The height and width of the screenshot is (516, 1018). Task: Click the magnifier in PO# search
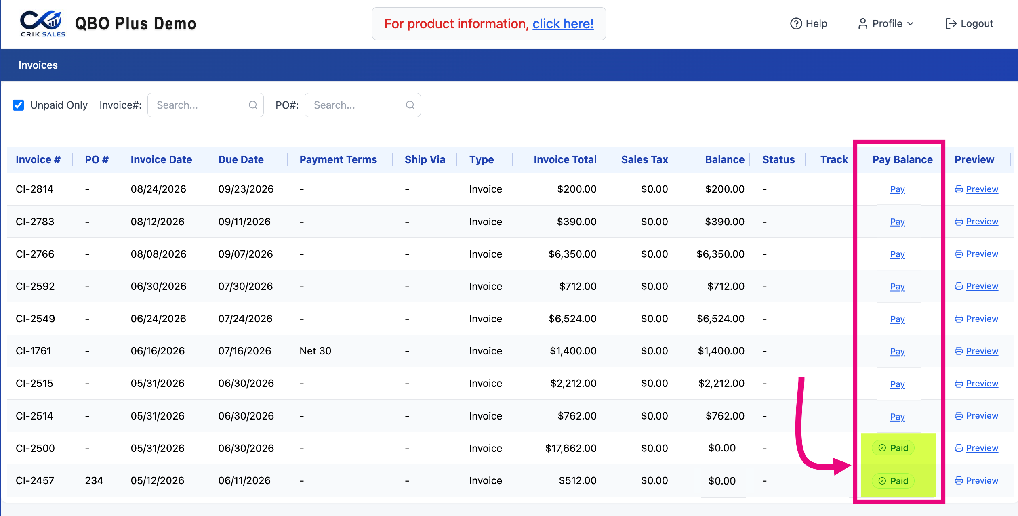(410, 105)
